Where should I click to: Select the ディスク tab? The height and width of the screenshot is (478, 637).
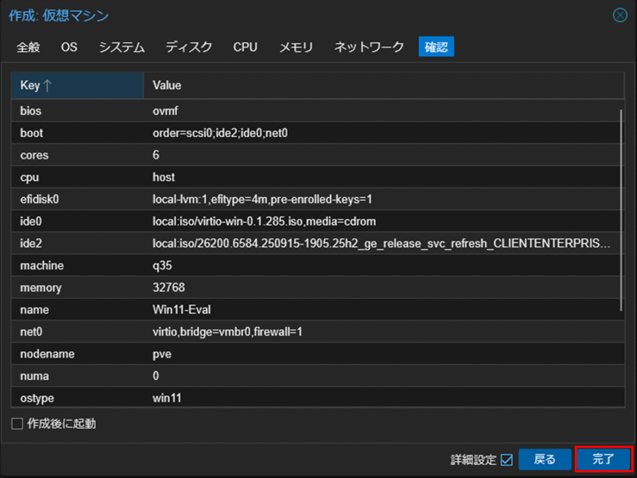(x=188, y=47)
